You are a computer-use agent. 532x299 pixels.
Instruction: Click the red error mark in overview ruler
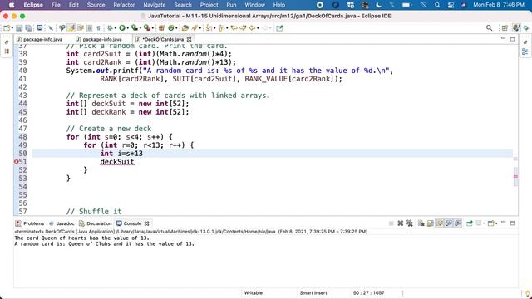pyautogui.click(x=515, y=176)
